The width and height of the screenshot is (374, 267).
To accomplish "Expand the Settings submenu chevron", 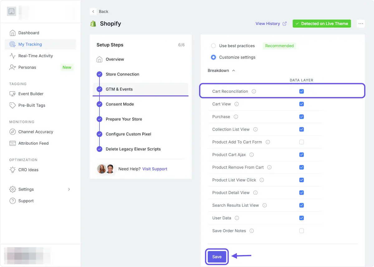I will (69, 189).
